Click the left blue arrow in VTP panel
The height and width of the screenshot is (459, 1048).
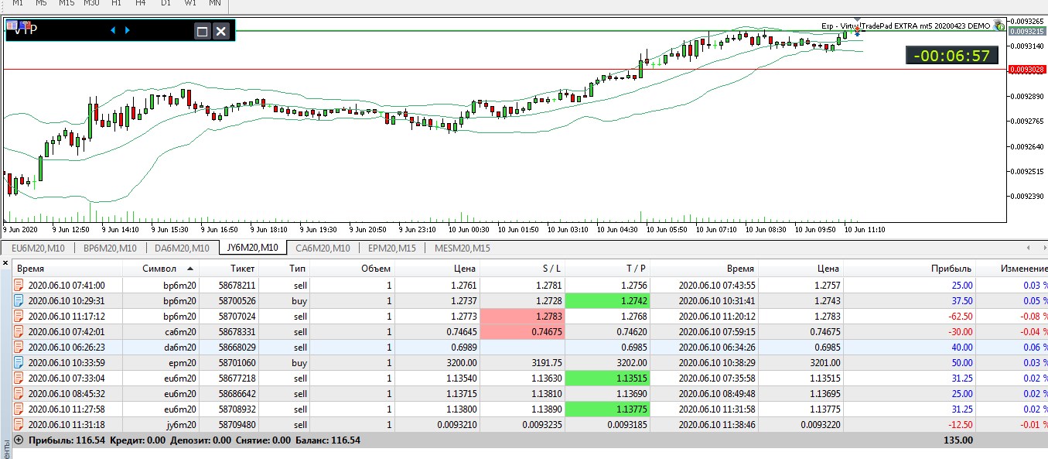pyautogui.click(x=113, y=30)
